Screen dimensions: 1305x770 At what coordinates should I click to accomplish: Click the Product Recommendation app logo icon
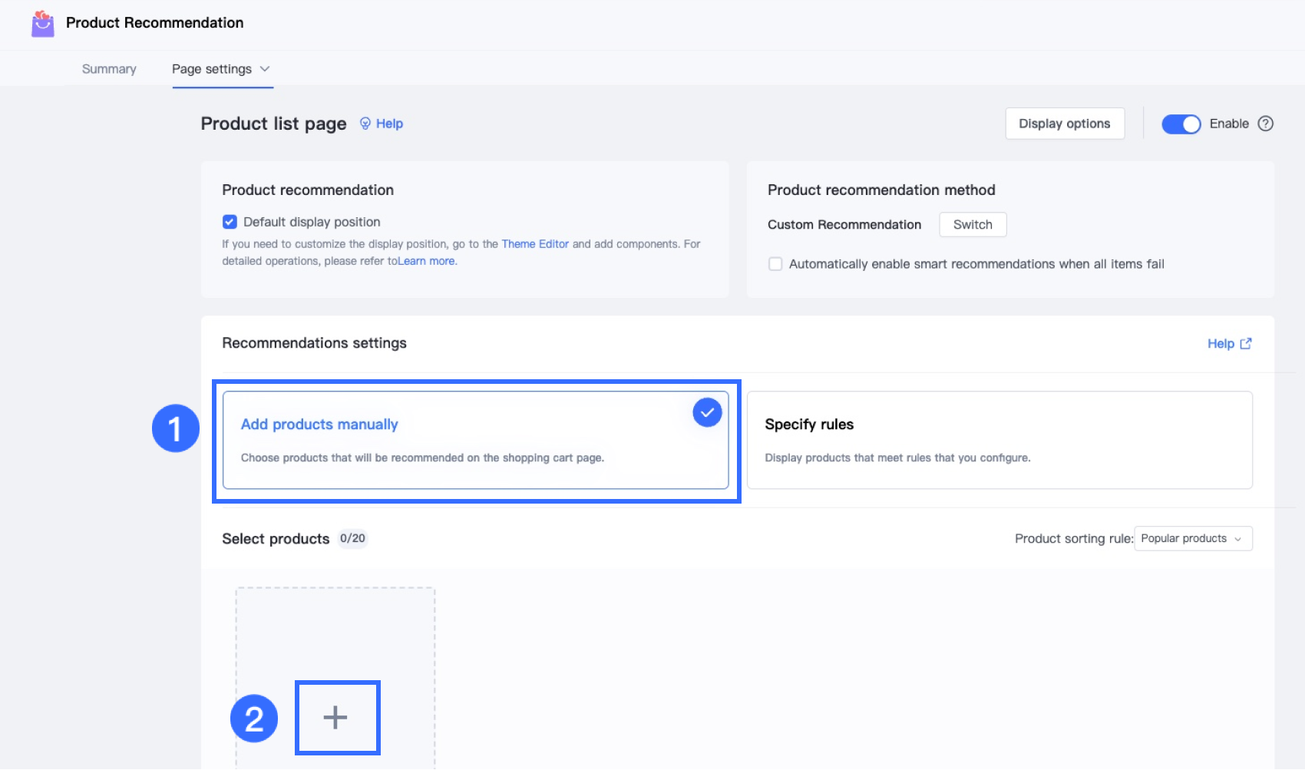(43, 24)
